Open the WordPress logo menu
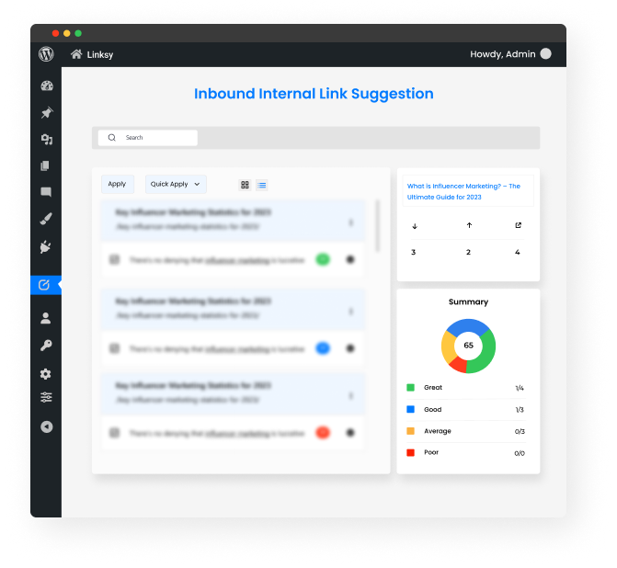 click(x=46, y=54)
